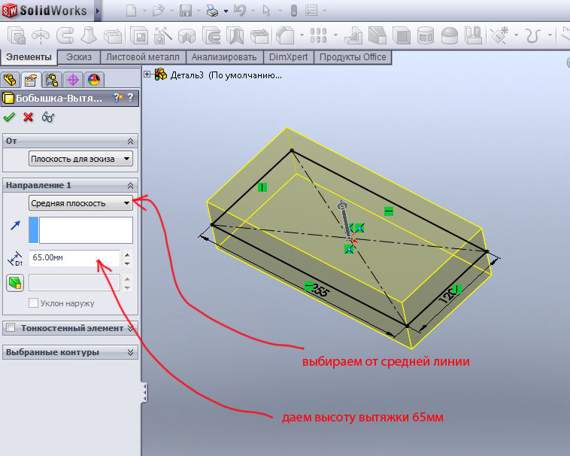Expand the Деталь3 tree node
This screenshot has width=570, height=456.
pyautogui.click(x=147, y=74)
